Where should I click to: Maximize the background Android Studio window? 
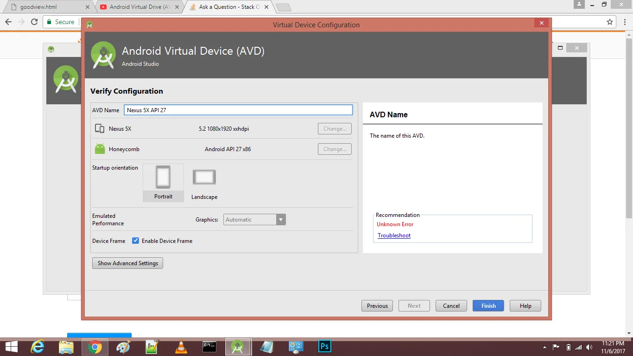pos(560,48)
